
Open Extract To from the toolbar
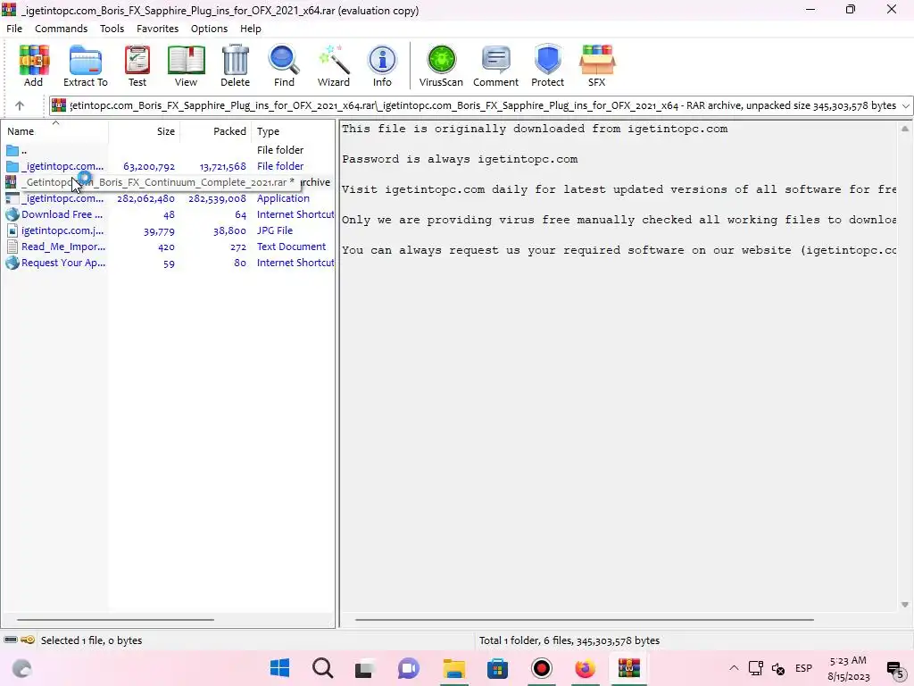(85, 66)
